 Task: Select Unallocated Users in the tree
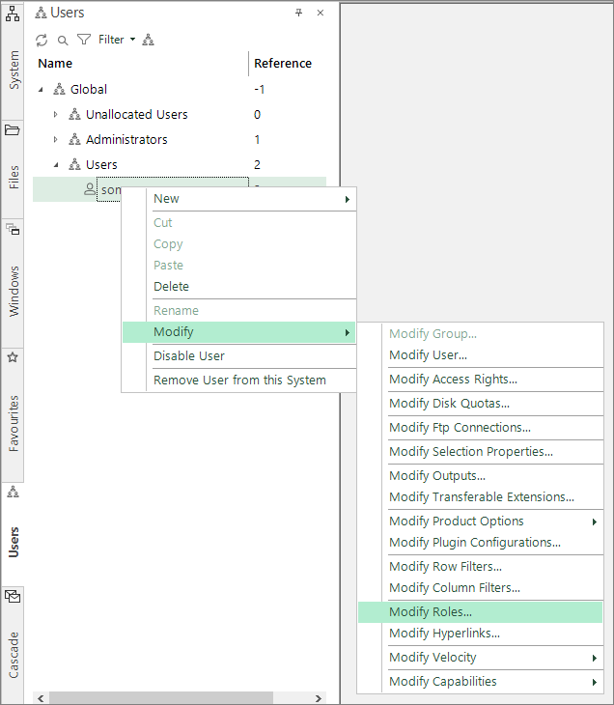137,115
